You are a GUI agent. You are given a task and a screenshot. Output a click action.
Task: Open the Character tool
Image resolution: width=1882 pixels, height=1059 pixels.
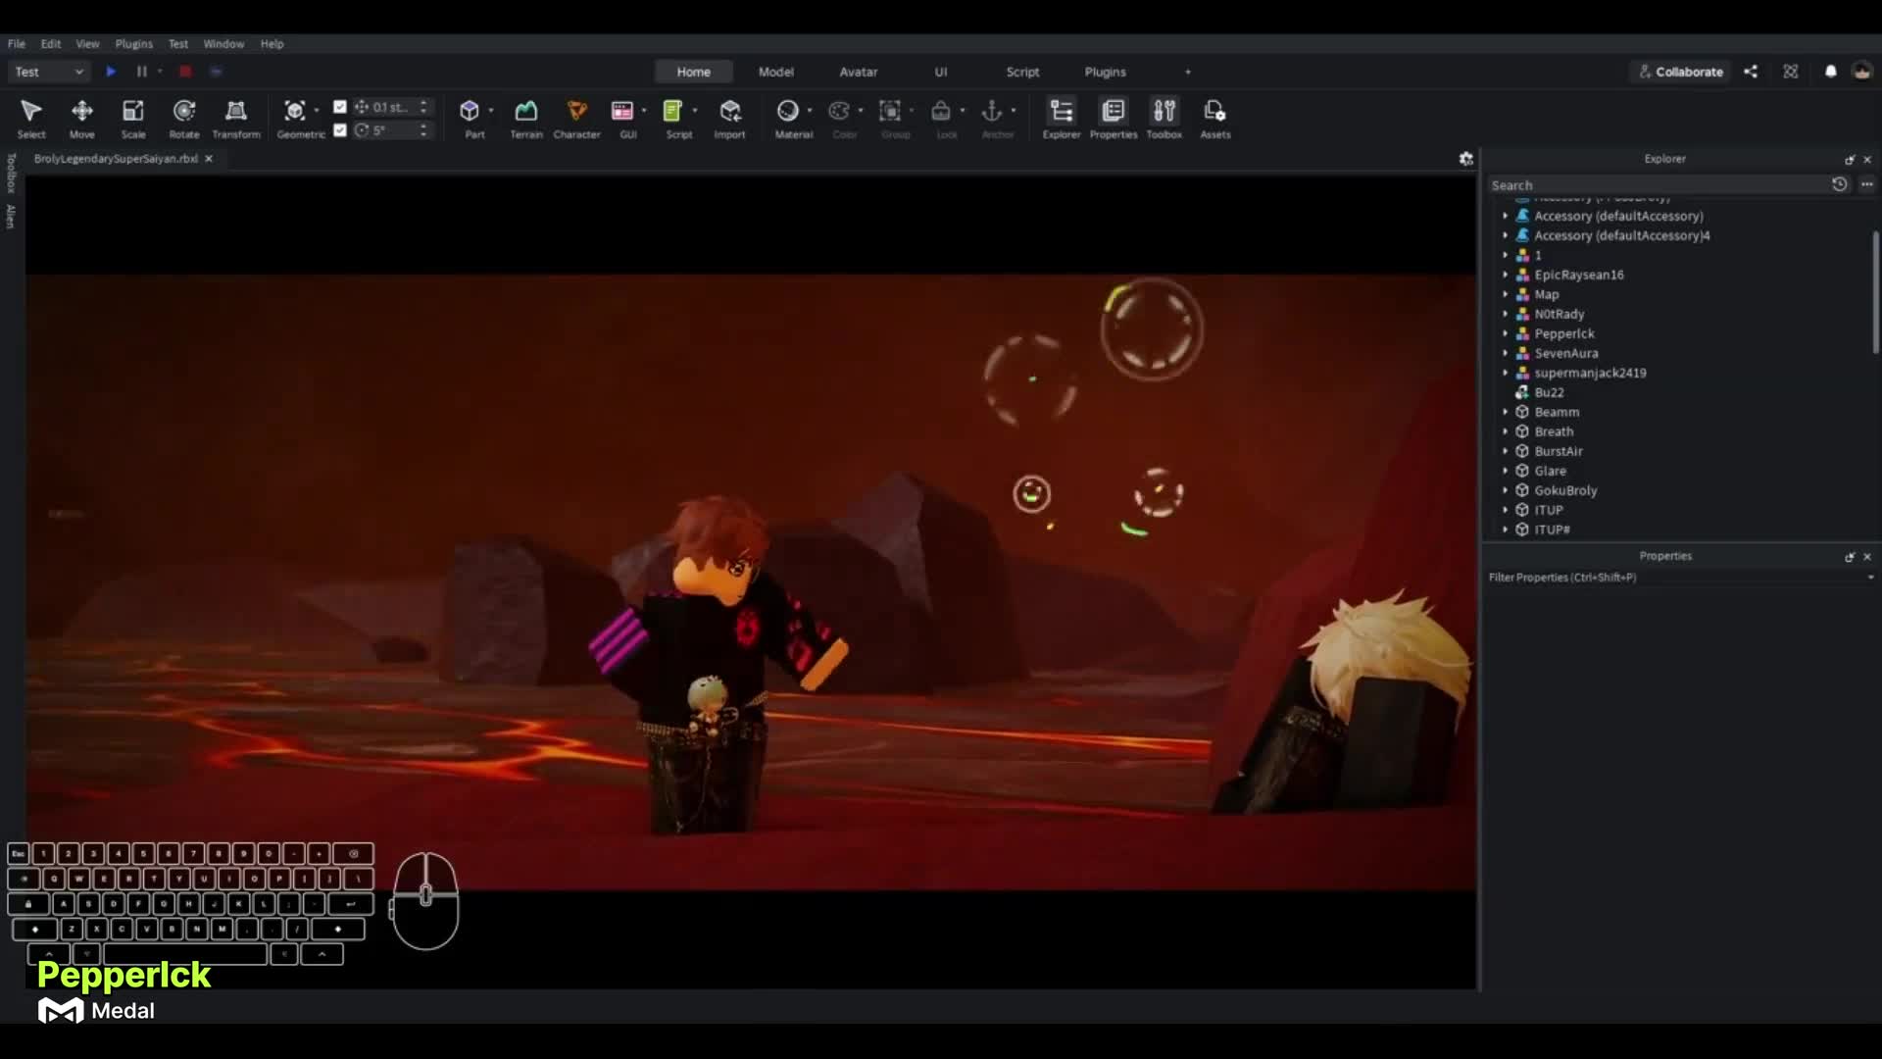[576, 119]
